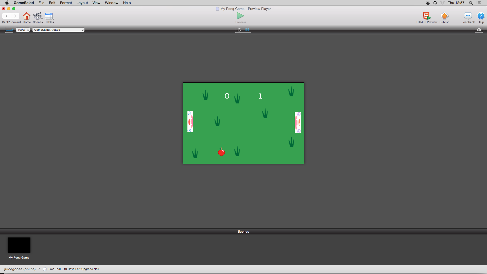The image size is (487, 274).
Task: Click the Publish icon
Action: (x=444, y=16)
